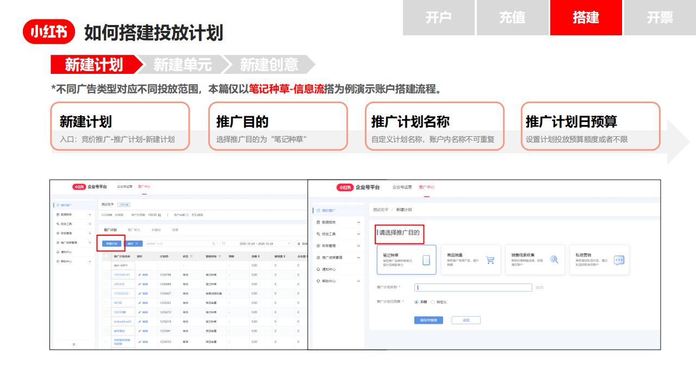The width and height of the screenshot is (696, 391).
Task: Click edit pencil for plan ID 1234335
Action: click(139, 342)
